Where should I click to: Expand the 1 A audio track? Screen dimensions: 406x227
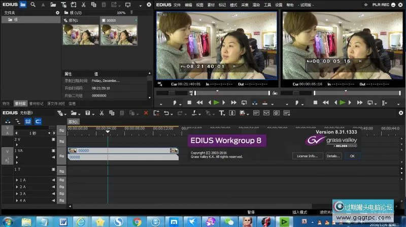tap(17, 180)
